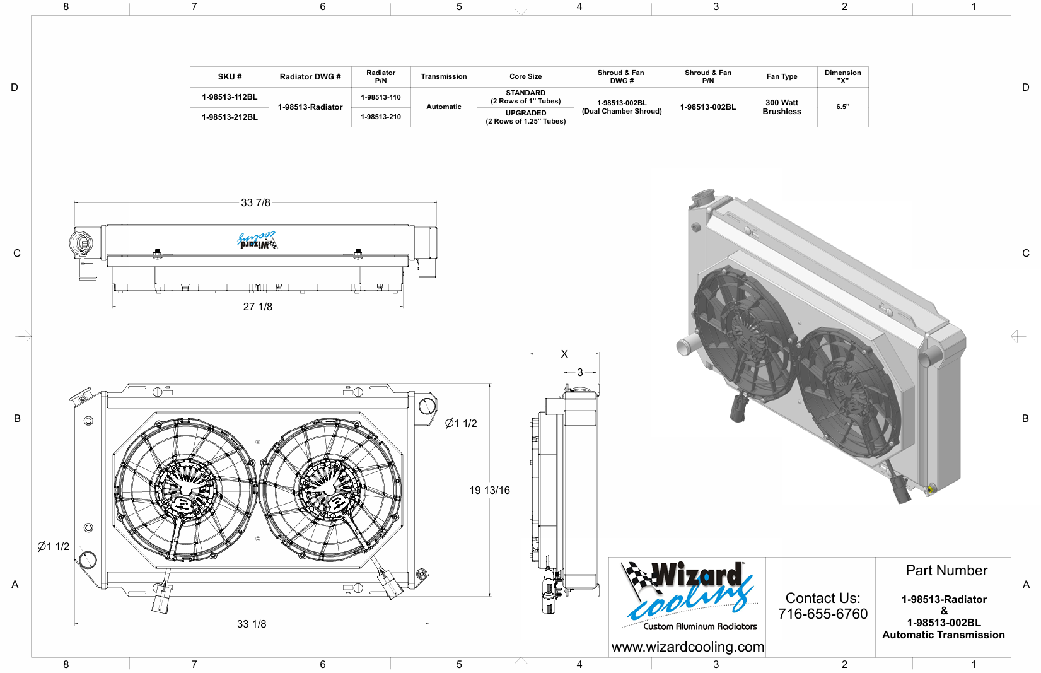Screen dimensions: 1041x673
Task: Select the UPGRADED core size cell
Action: pos(525,117)
